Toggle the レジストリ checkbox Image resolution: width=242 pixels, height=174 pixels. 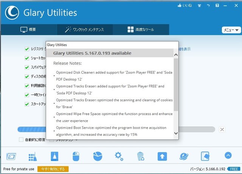pyautogui.click(x=27, y=49)
